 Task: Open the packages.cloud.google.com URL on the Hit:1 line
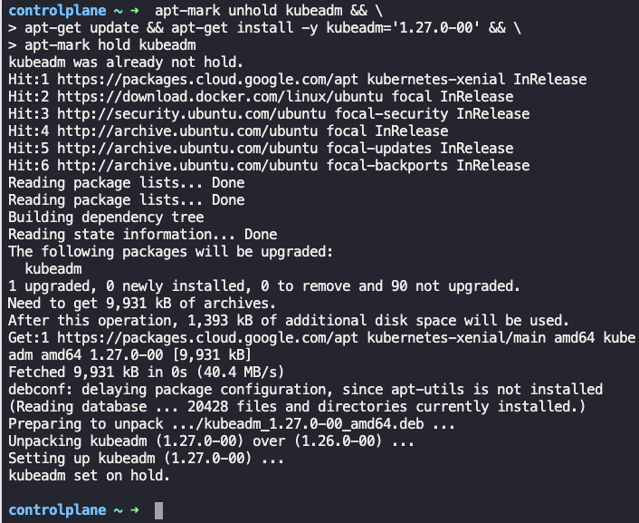click(194, 80)
